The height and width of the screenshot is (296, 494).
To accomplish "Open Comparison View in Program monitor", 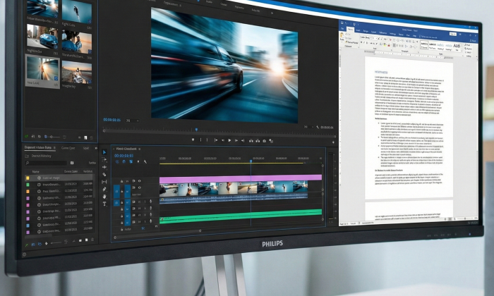I will [271, 141].
